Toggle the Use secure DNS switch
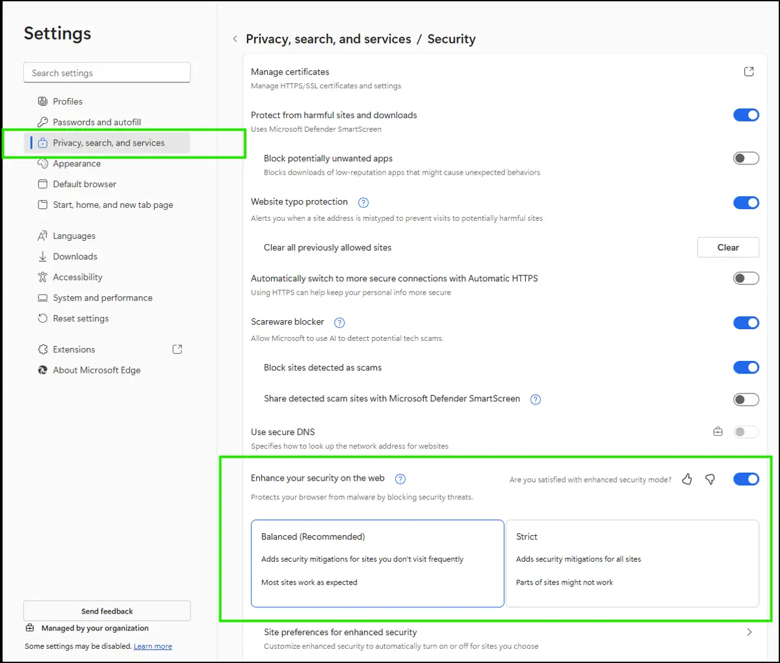 [746, 432]
